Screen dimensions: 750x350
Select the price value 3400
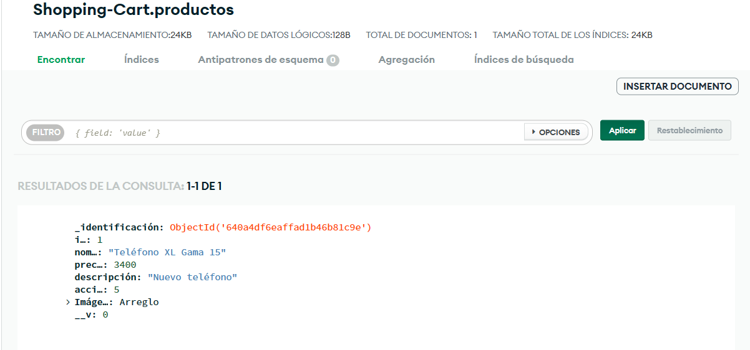tap(125, 265)
